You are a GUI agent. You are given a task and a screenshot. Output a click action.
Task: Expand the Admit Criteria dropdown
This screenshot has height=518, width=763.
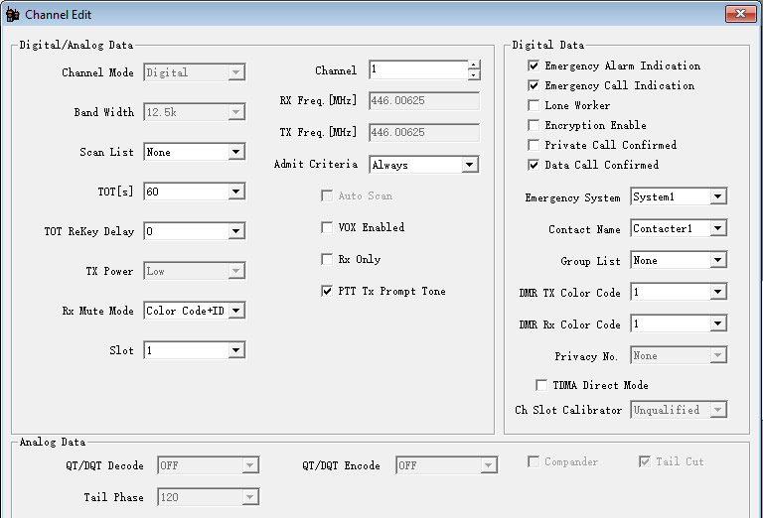470,165
